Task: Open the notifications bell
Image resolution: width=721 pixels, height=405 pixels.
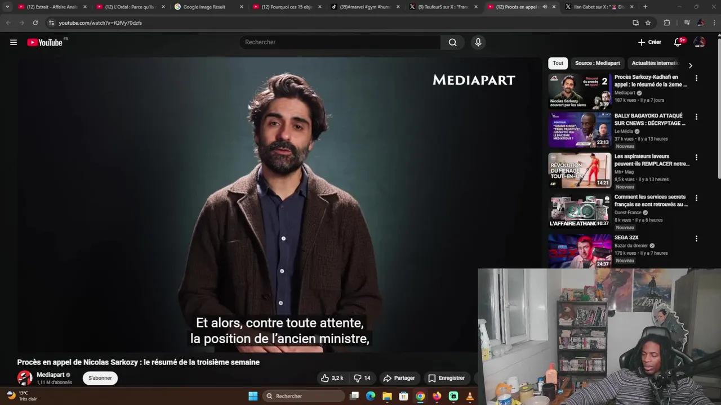Action: (x=678, y=42)
